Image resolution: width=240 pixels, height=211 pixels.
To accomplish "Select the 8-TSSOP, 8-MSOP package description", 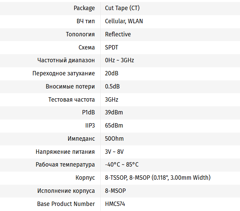I will click(158, 178).
